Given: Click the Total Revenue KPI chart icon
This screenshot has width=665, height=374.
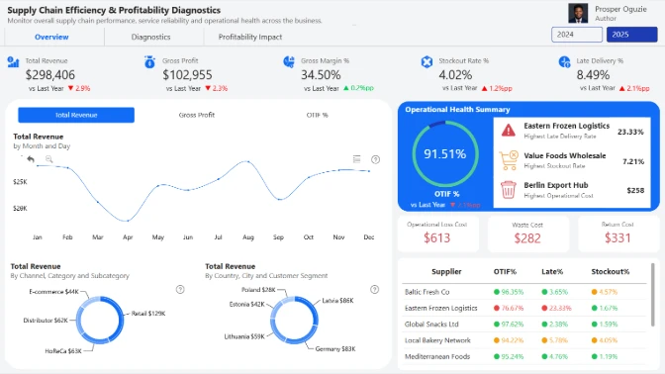Looking at the screenshot, I should (13, 62).
